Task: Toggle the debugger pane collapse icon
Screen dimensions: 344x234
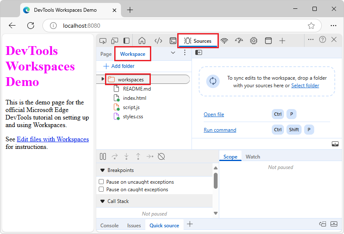Action: pyautogui.click(x=335, y=144)
